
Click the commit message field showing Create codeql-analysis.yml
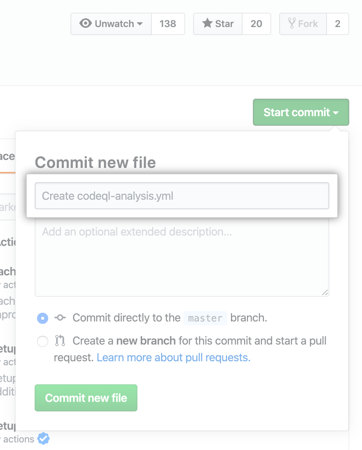[182, 196]
